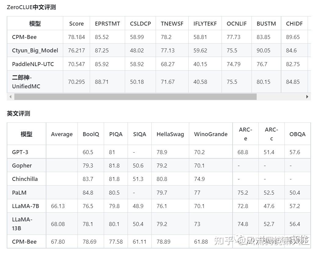Click the Ctyun_Big_Model row name
The height and width of the screenshot is (254, 318).
pyautogui.click(x=35, y=50)
